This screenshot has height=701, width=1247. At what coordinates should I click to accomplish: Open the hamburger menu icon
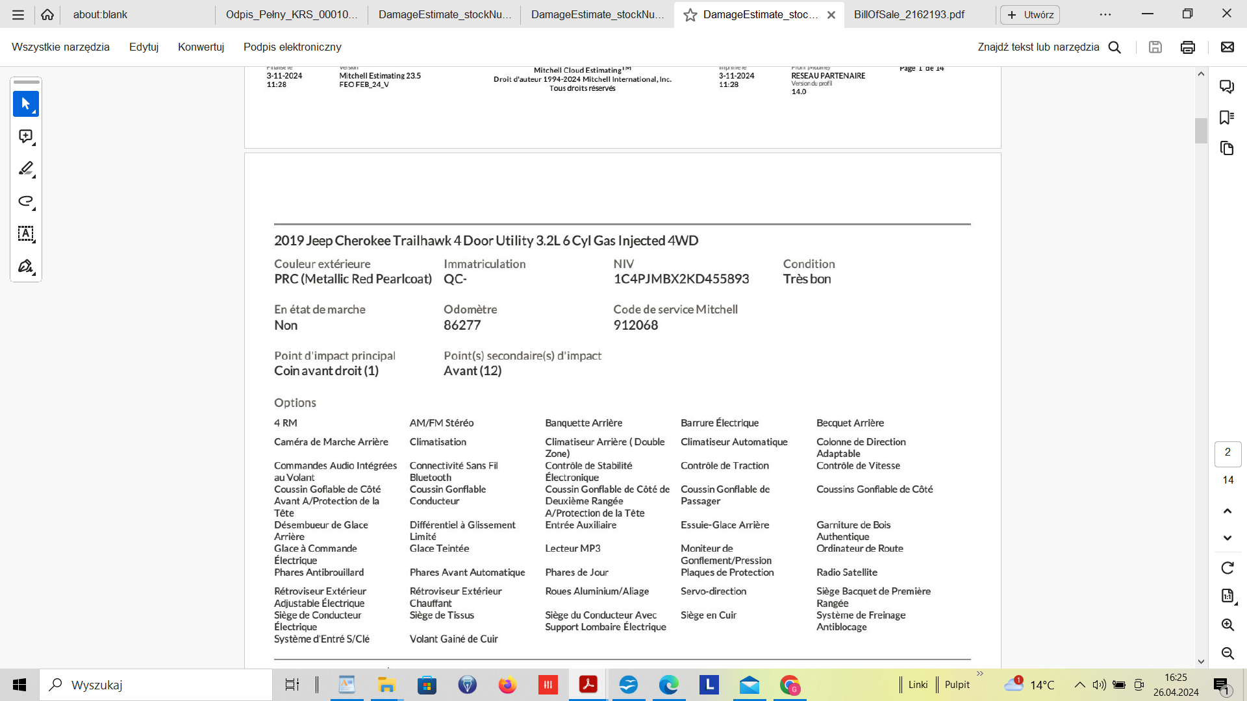pyautogui.click(x=18, y=14)
